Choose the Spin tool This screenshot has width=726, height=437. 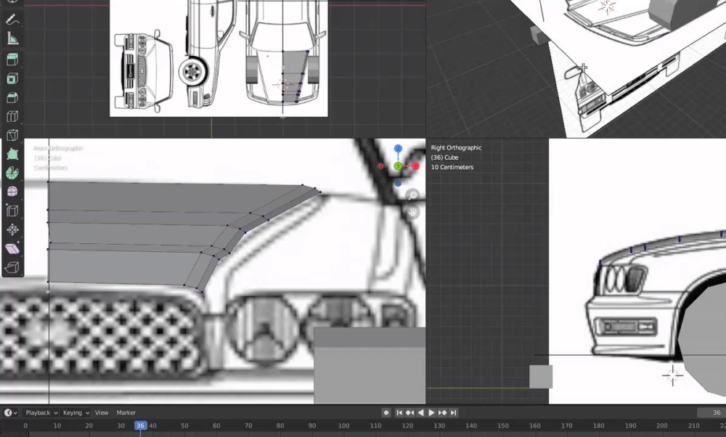click(x=12, y=173)
